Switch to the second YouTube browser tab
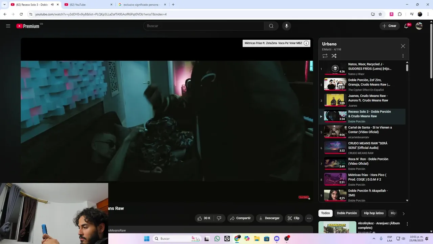 (x=89, y=4)
